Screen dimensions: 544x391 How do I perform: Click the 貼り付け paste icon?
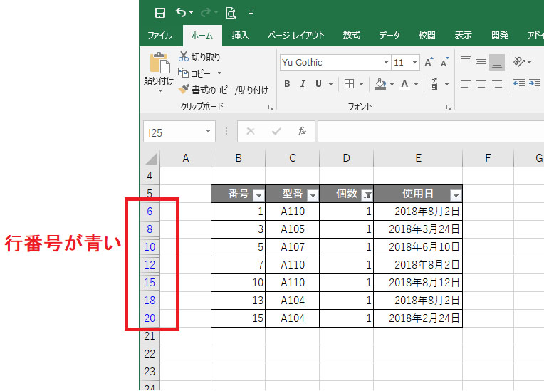(x=159, y=63)
